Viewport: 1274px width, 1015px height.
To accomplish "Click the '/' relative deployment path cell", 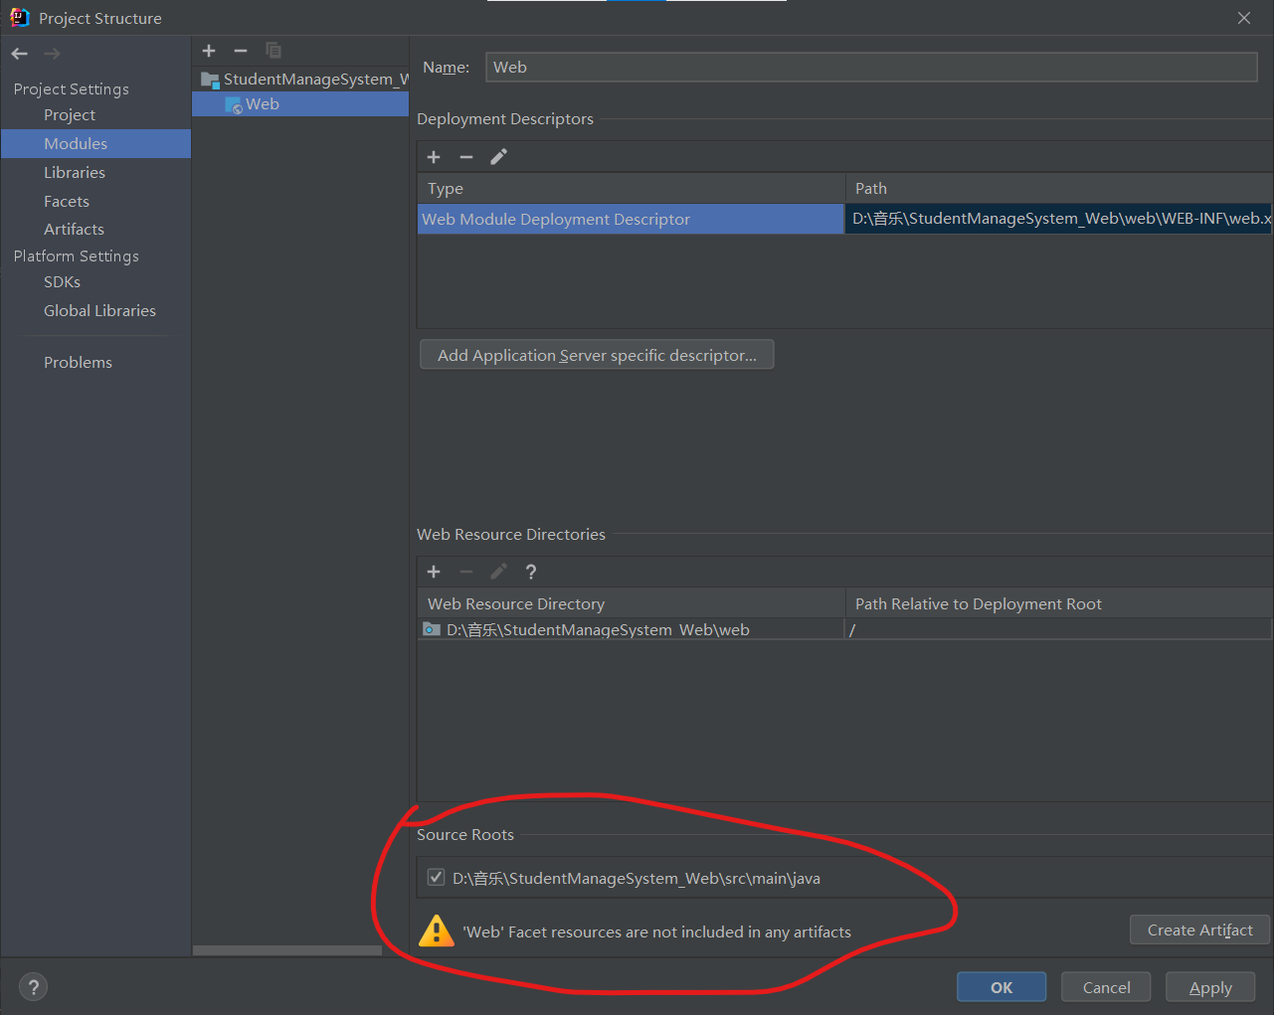I will coord(1058,629).
